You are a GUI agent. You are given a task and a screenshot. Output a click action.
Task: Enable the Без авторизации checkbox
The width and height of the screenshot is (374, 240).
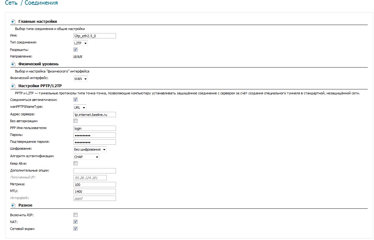click(76, 121)
